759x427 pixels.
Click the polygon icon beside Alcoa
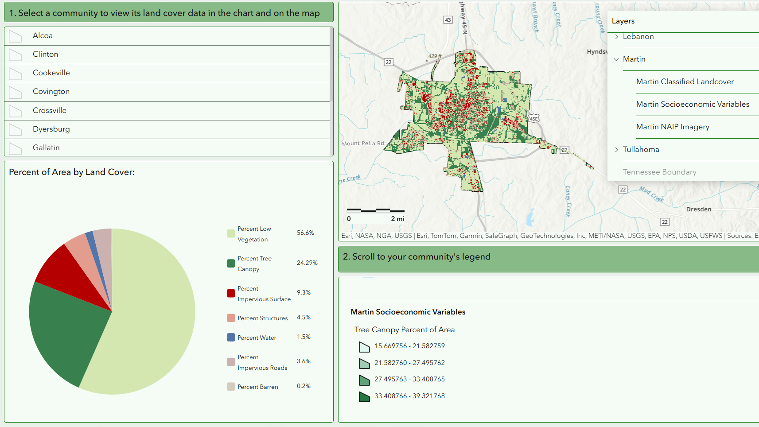pyautogui.click(x=16, y=36)
